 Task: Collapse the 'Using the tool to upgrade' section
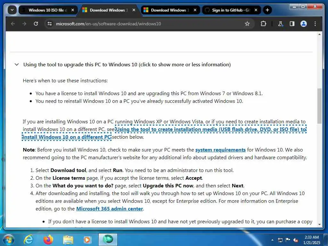[17, 64]
